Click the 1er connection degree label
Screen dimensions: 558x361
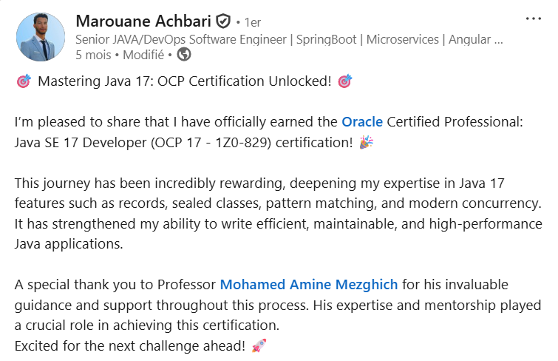tap(253, 22)
